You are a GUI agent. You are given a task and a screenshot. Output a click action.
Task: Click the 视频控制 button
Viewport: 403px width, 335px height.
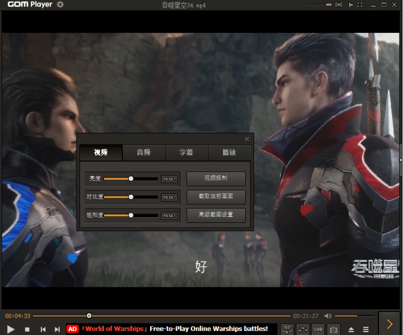(216, 178)
